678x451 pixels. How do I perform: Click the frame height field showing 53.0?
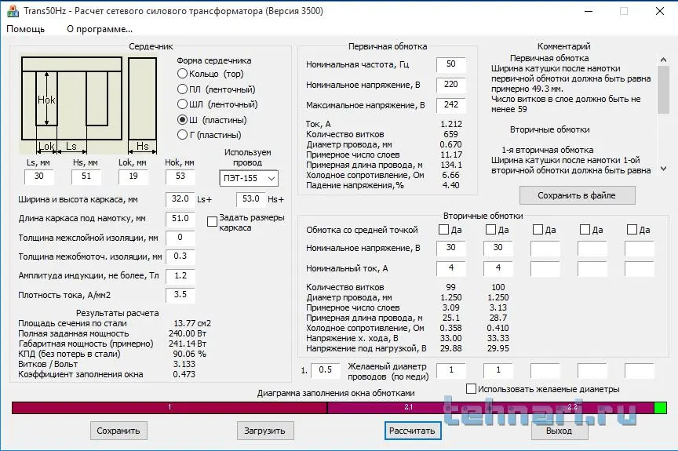[x=251, y=199]
